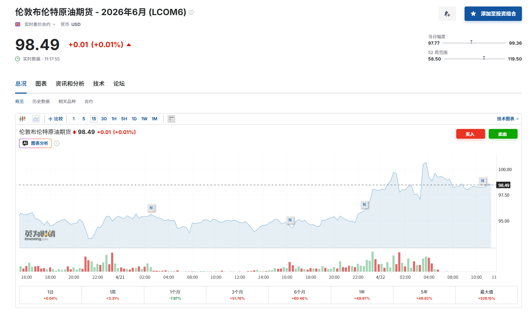Image resolution: width=532 pixels, height=313 pixels.
Task: Click the UK flag icon
Action: (x=18, y=24)
